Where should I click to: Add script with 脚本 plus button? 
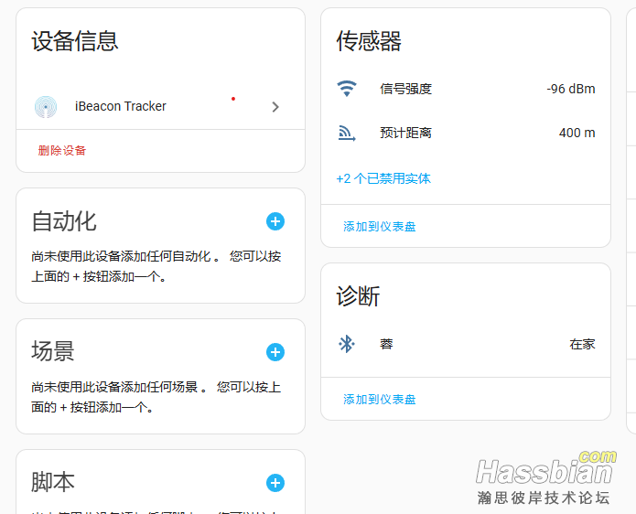(275, 483)
